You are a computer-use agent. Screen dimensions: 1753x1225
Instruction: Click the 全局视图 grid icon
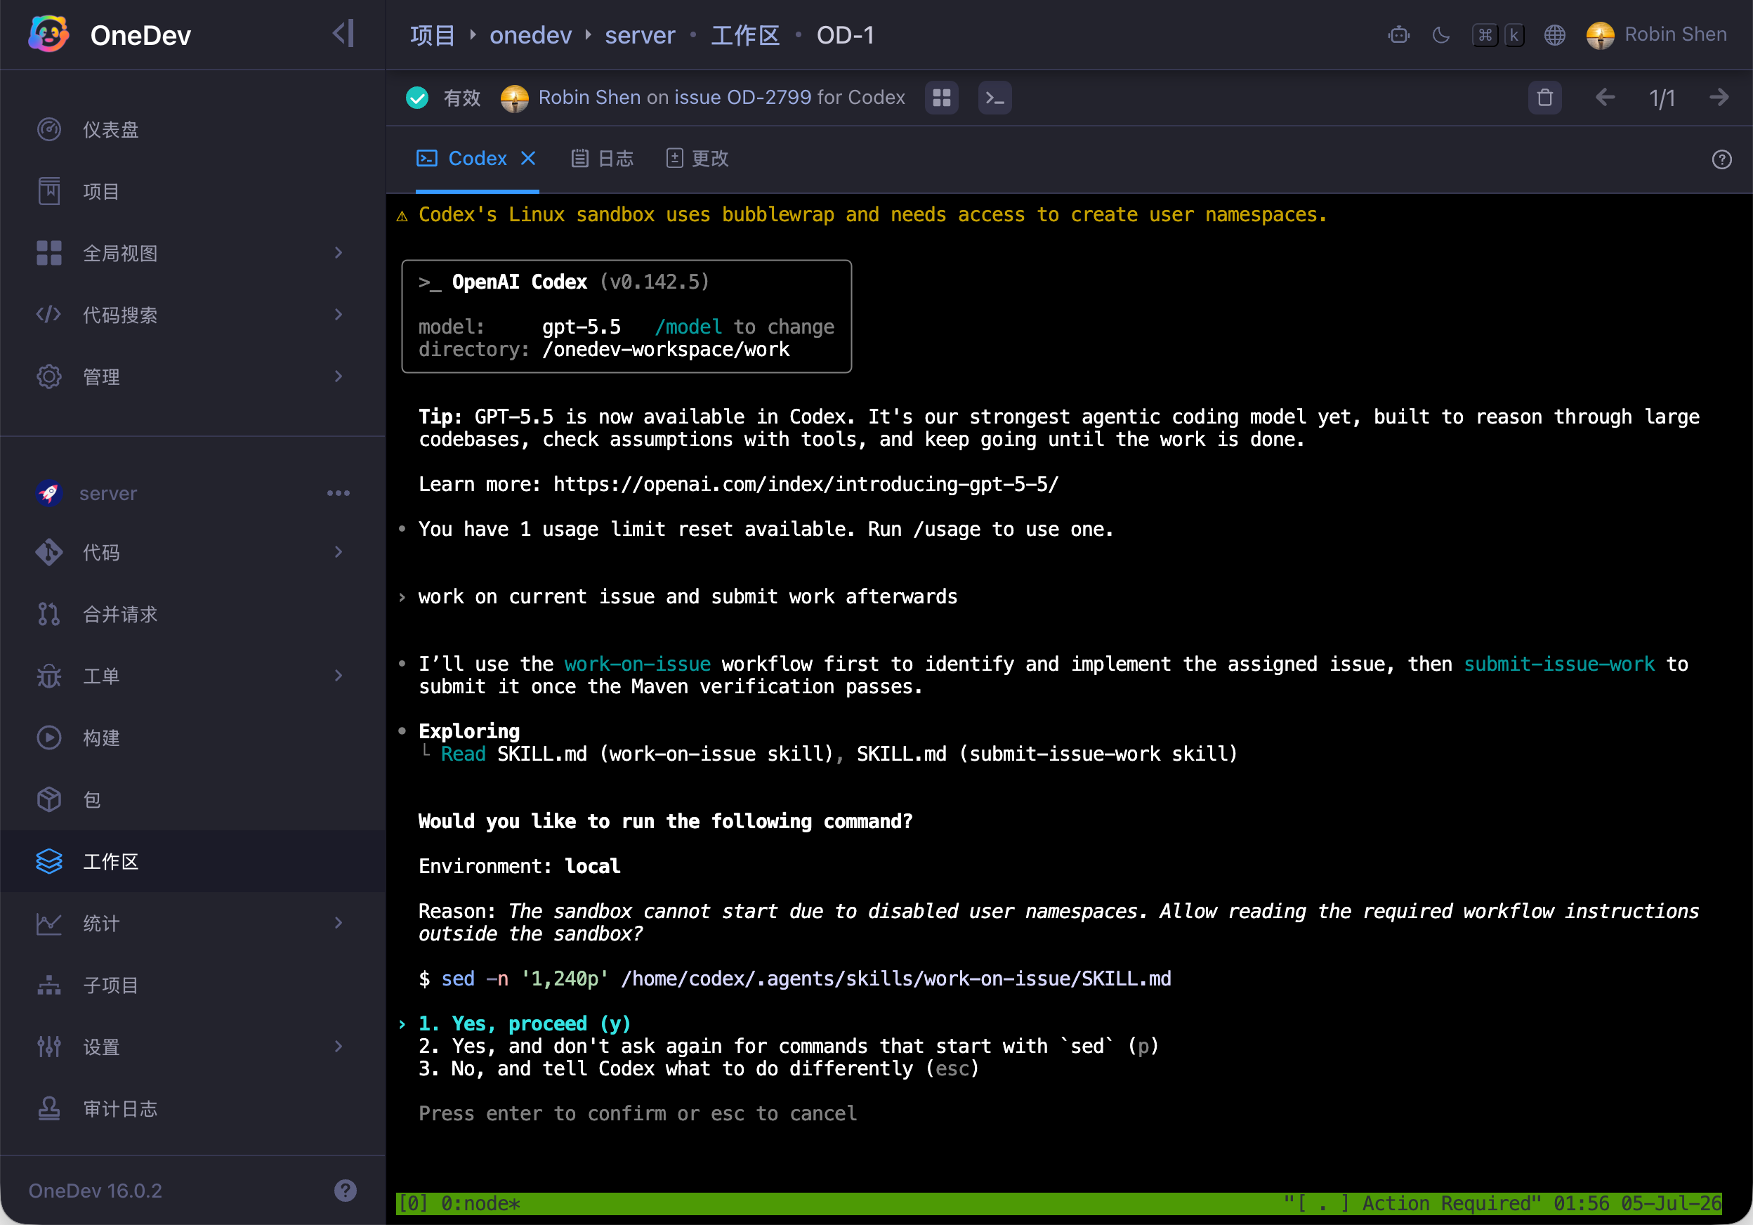click(49, 253)
